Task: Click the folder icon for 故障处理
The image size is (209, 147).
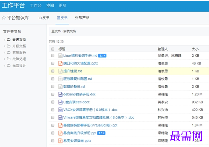Action: tap(9, 59)
